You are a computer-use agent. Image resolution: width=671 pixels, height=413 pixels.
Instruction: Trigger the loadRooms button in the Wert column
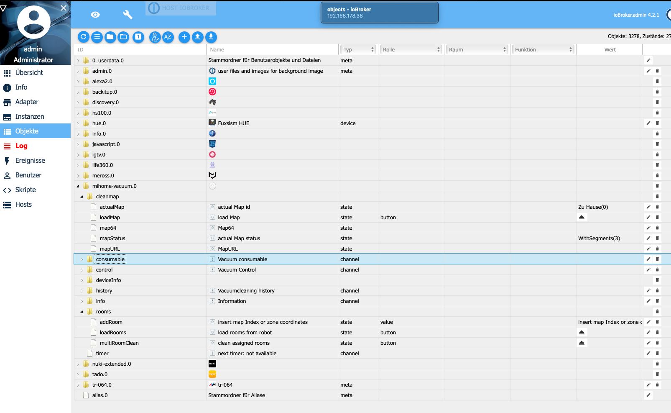tap(582, 332)
